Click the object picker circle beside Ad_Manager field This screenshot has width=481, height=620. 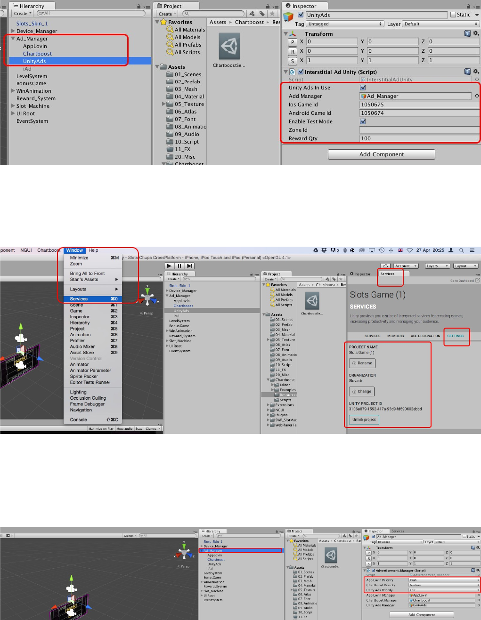[477, 96]
